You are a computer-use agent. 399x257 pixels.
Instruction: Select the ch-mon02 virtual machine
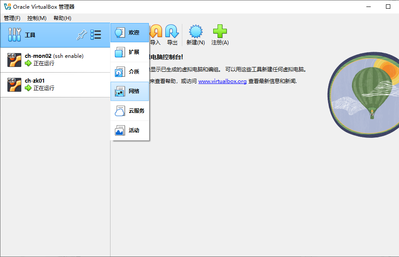click(55, 60)
